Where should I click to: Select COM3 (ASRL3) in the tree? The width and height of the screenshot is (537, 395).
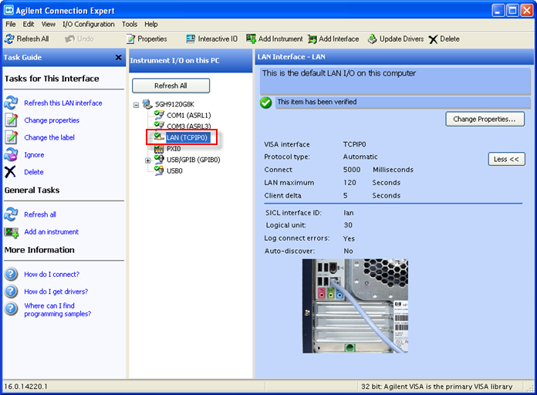pos(189,126)
